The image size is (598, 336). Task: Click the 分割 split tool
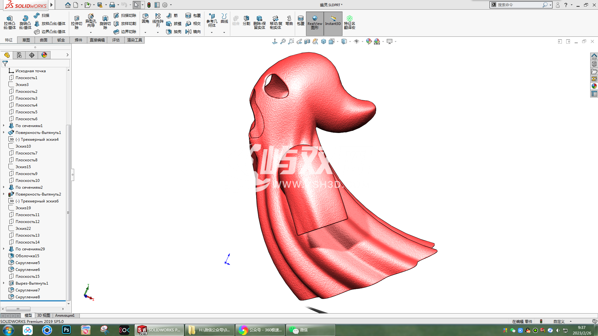(x=246, y=21)
